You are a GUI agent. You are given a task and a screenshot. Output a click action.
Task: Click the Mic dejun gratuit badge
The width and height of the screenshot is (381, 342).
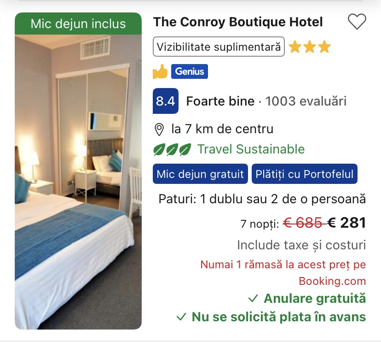pyautogui.click(x=200, y=174)
